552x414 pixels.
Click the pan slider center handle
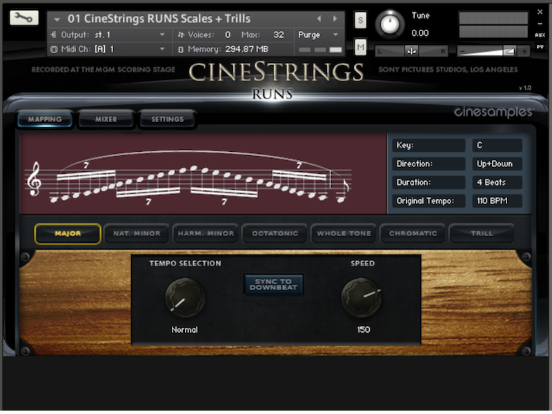(411, 51)
